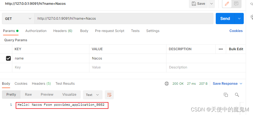Copy the response with the copy icon
The height and width of the screenshot is (115, 253).
click(226, 95)
